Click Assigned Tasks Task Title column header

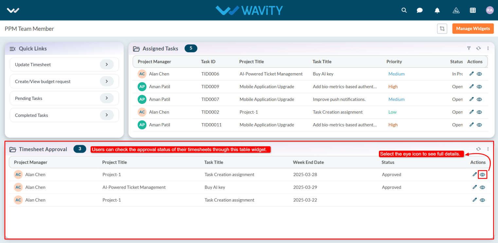(x=322, y=61)
